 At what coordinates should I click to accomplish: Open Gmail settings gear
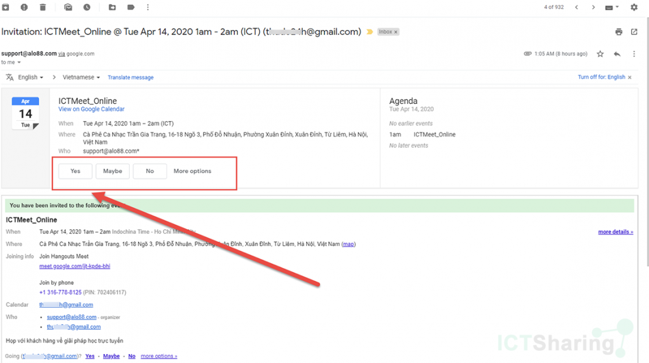pyautogui.click(x=634, y=7)
